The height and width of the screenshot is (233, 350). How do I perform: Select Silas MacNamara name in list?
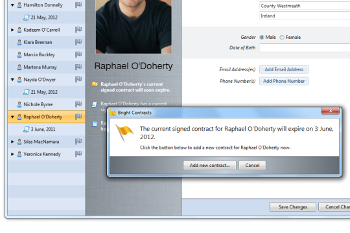coord(41,142)
